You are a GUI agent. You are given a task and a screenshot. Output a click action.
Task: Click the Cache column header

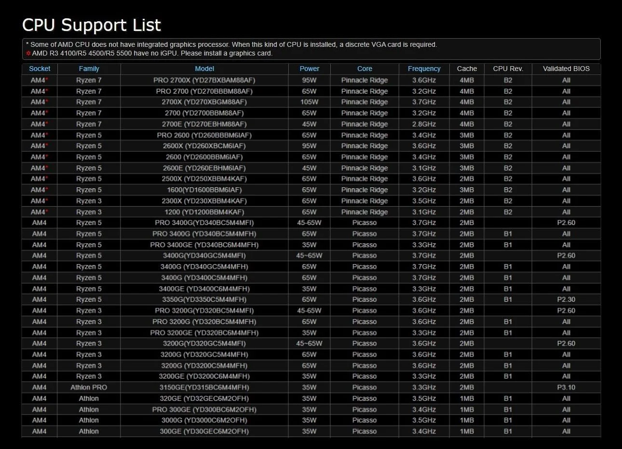(467, 69)
